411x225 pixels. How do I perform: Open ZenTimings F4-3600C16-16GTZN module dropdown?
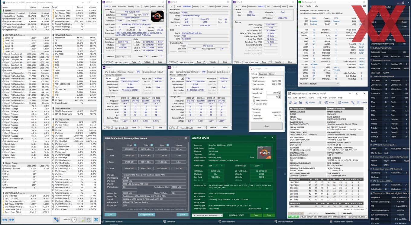coord(319,84)
